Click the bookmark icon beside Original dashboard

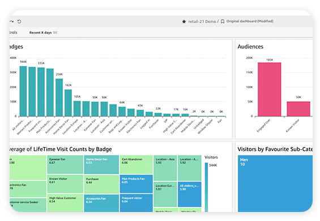223,21
